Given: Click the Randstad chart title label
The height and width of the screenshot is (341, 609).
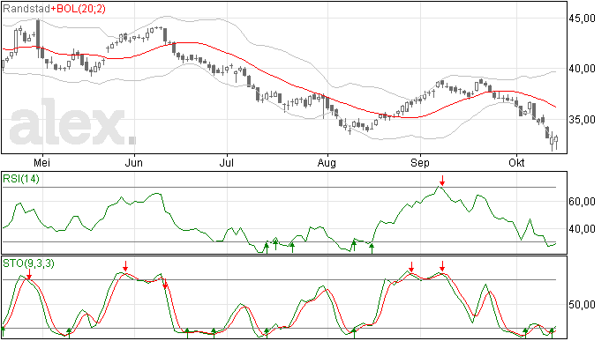Looking at the screenshot, I should (x=26, y=9).
